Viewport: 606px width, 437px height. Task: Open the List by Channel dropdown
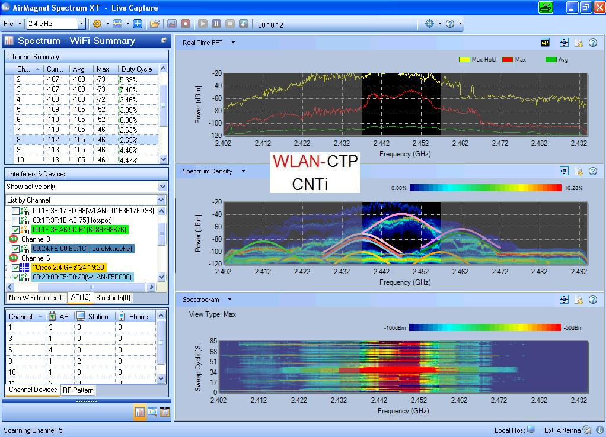[x=161, y=200]
